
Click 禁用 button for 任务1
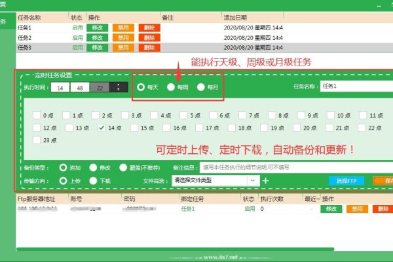pos(123,28)
